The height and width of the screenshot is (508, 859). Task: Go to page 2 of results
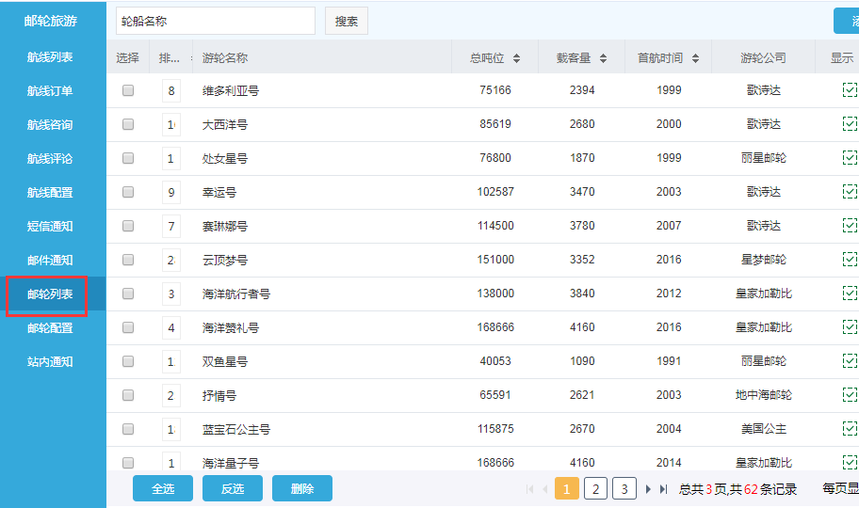tap(595, 489)
